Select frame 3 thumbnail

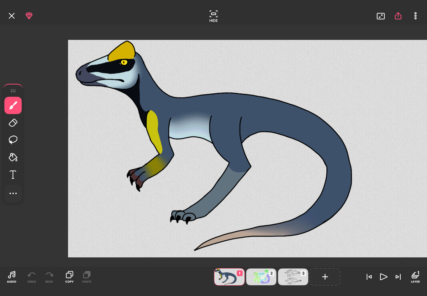(x=293, y=277)
